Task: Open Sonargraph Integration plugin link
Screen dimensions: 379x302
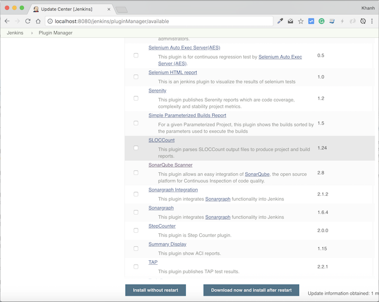Action: (x=173, y=190)
